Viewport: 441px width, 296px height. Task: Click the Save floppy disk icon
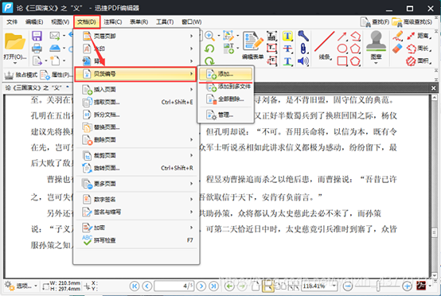pyautogui.click(x=37, y=37)
